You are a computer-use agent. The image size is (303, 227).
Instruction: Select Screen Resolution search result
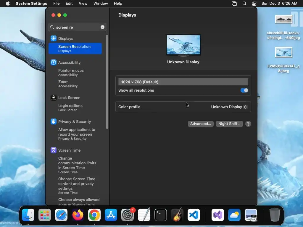click(x=75, y=48)
